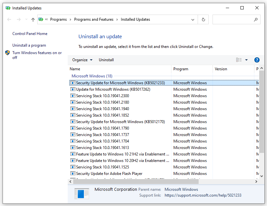Select Servicing Stack 10.0.19041.1790

(x=102, y=128)
